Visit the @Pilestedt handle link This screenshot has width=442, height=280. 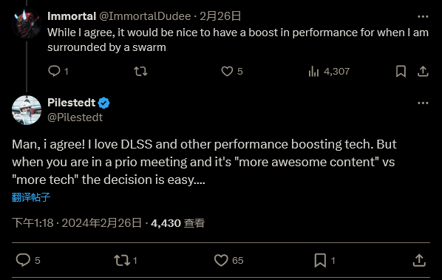pyautogui.click(x=75, y=117)
